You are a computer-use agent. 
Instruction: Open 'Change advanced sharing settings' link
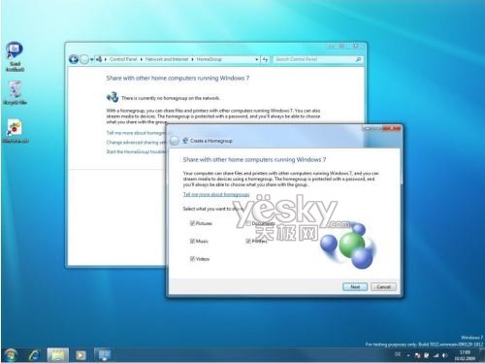coord(136,143)
